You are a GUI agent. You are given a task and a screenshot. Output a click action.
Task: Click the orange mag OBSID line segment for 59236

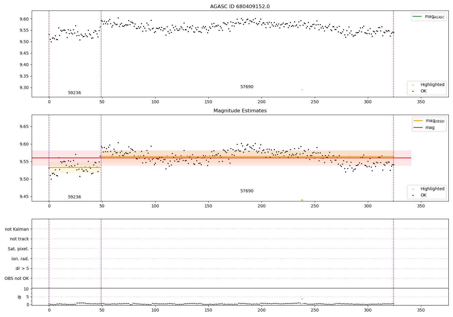[x=75, y=167]
